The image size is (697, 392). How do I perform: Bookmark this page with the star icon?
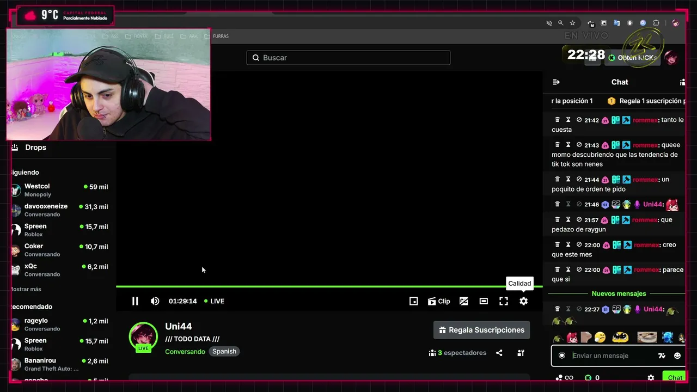coord(572,23)
